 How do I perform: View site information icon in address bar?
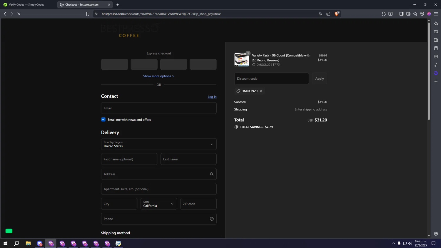click(x=97, y=14)
